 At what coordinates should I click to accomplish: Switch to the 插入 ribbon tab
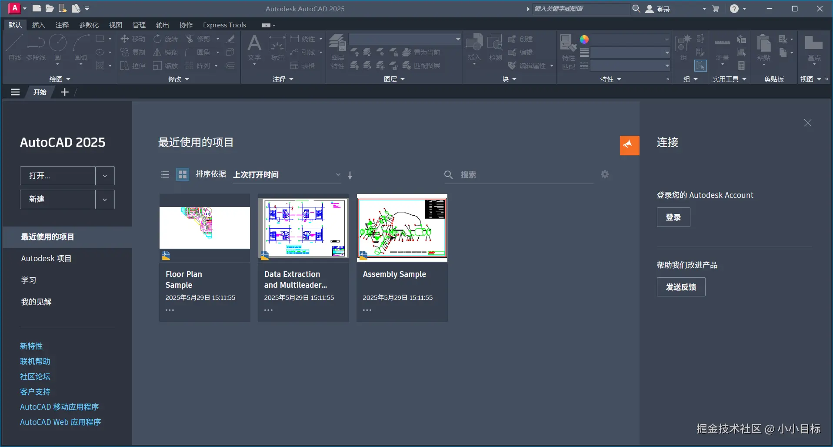(39, 25)
